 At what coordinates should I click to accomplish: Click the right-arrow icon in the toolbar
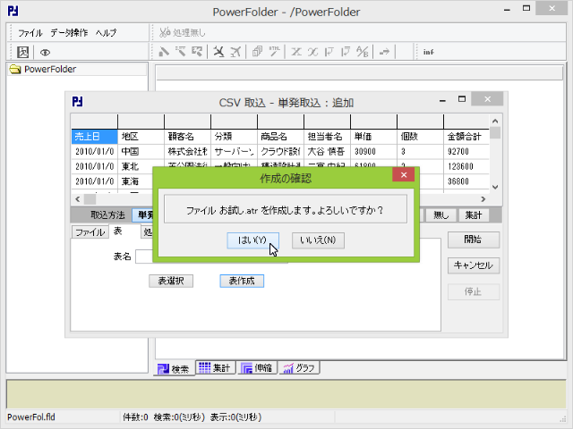(x=384, y=52)
